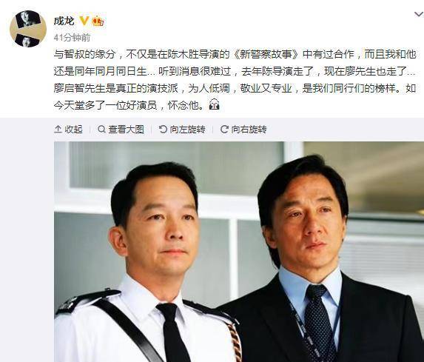Click the upward arrow collapse icon
Screen dimensions: 424x362
coord(58,130)
